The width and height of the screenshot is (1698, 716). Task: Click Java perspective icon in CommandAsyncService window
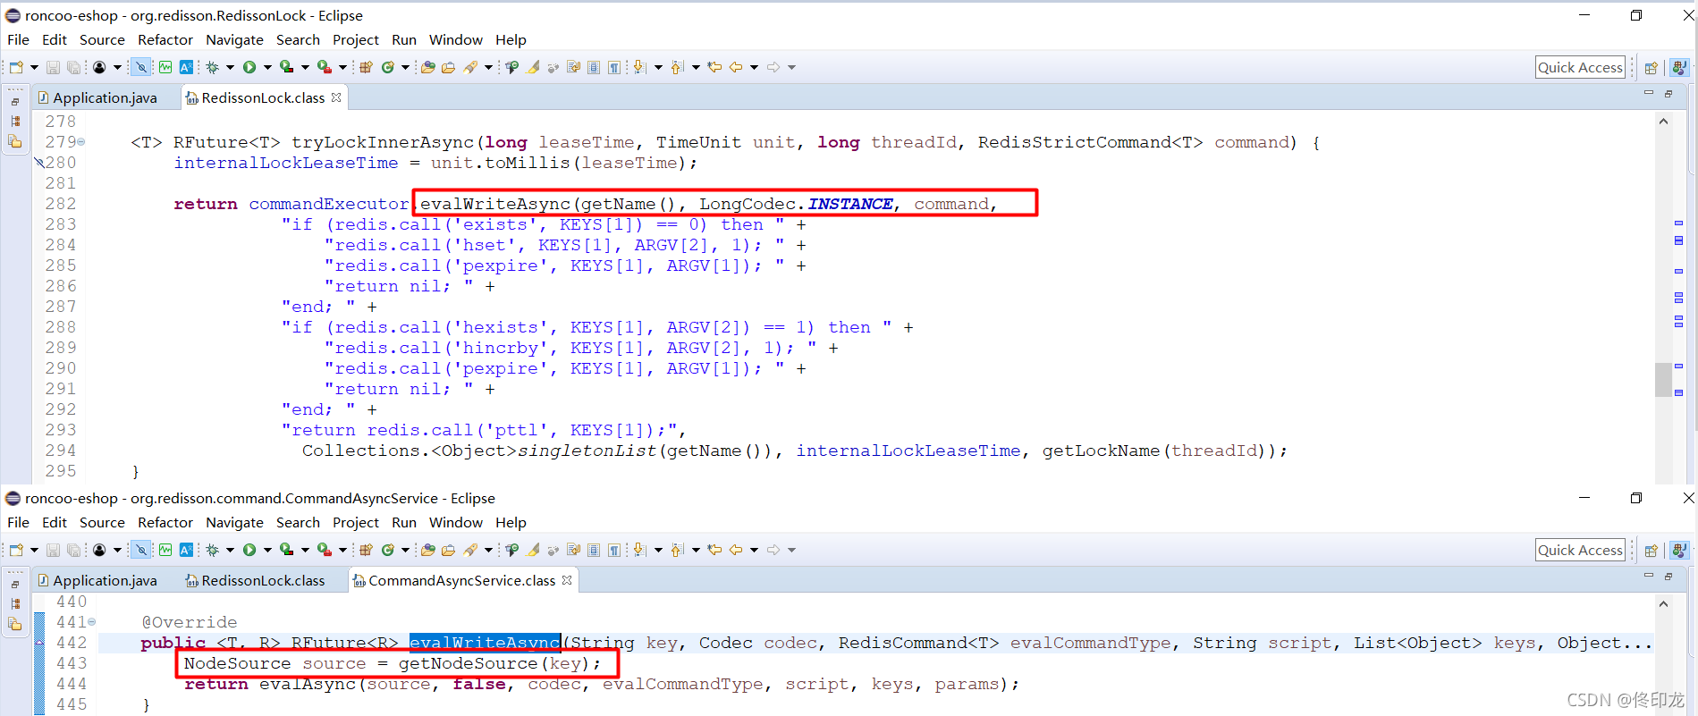coord(1678,550)
